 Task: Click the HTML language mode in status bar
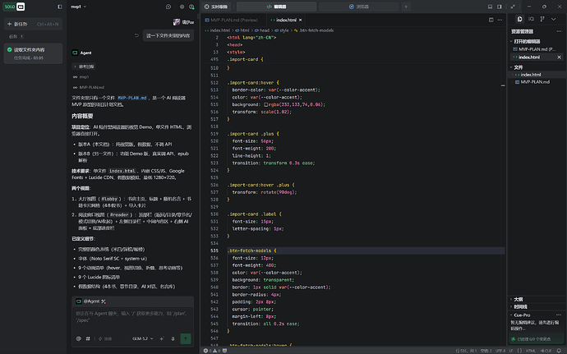(x=531, y=351)
